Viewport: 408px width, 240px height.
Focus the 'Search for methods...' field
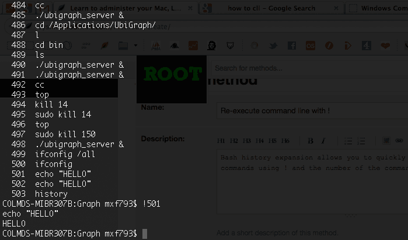(309, 68)
